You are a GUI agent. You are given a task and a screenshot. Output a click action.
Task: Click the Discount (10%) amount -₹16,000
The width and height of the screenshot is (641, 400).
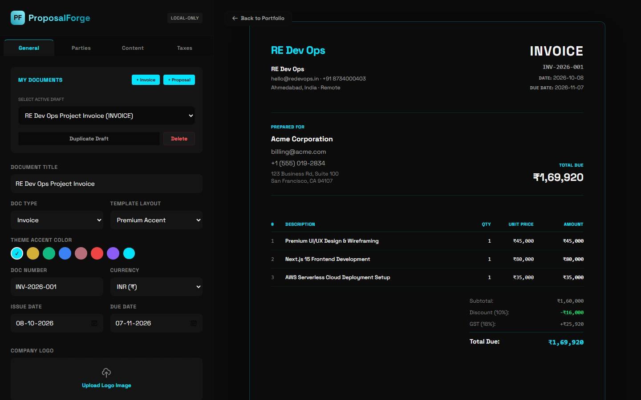[x=572, y=312]
